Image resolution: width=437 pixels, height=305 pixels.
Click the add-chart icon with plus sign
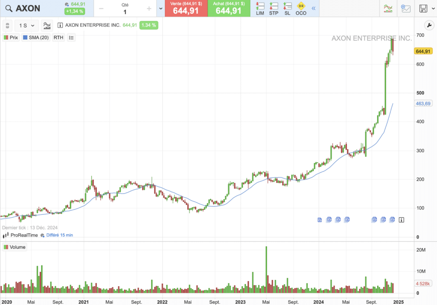click(x=405, y=9)
